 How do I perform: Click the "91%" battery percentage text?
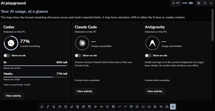point(185,3)
